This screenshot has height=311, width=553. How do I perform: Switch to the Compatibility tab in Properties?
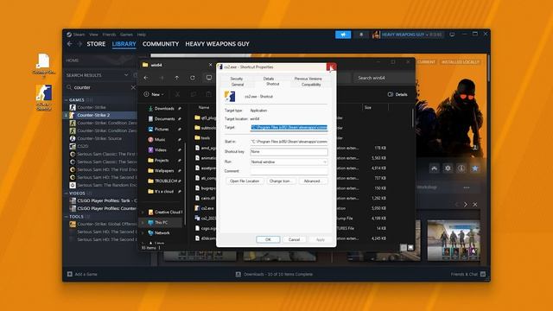311,85
